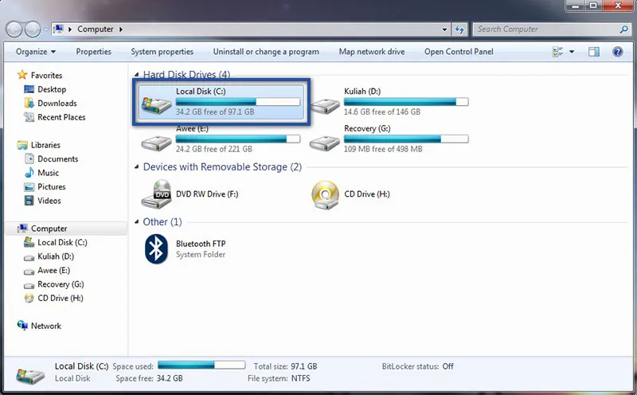Screen dimensions: 637x395
Task: Open the view options dropdown arrow
Action: click(x=571, y=52)
